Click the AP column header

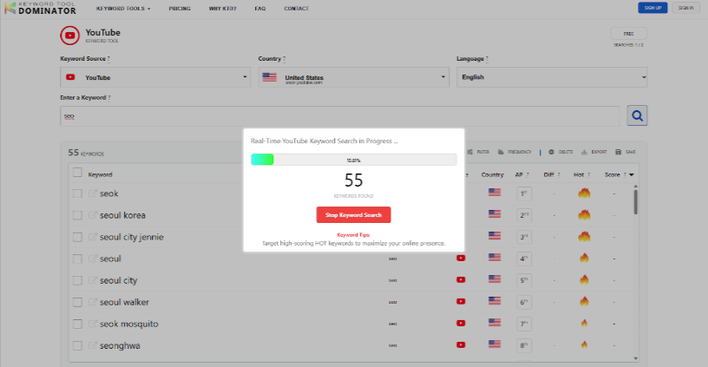[519, 174]
